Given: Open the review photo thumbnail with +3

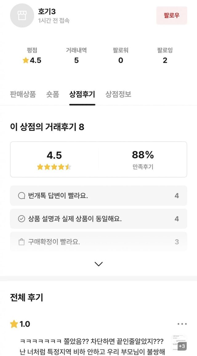Looking at the screenshot, I should (x=179, y=342).
